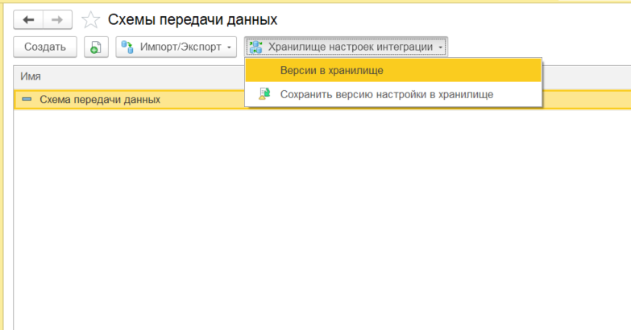Create new item by copying icon button
The width and height of the screenshot is (631, 330).
tap(96, 47)
